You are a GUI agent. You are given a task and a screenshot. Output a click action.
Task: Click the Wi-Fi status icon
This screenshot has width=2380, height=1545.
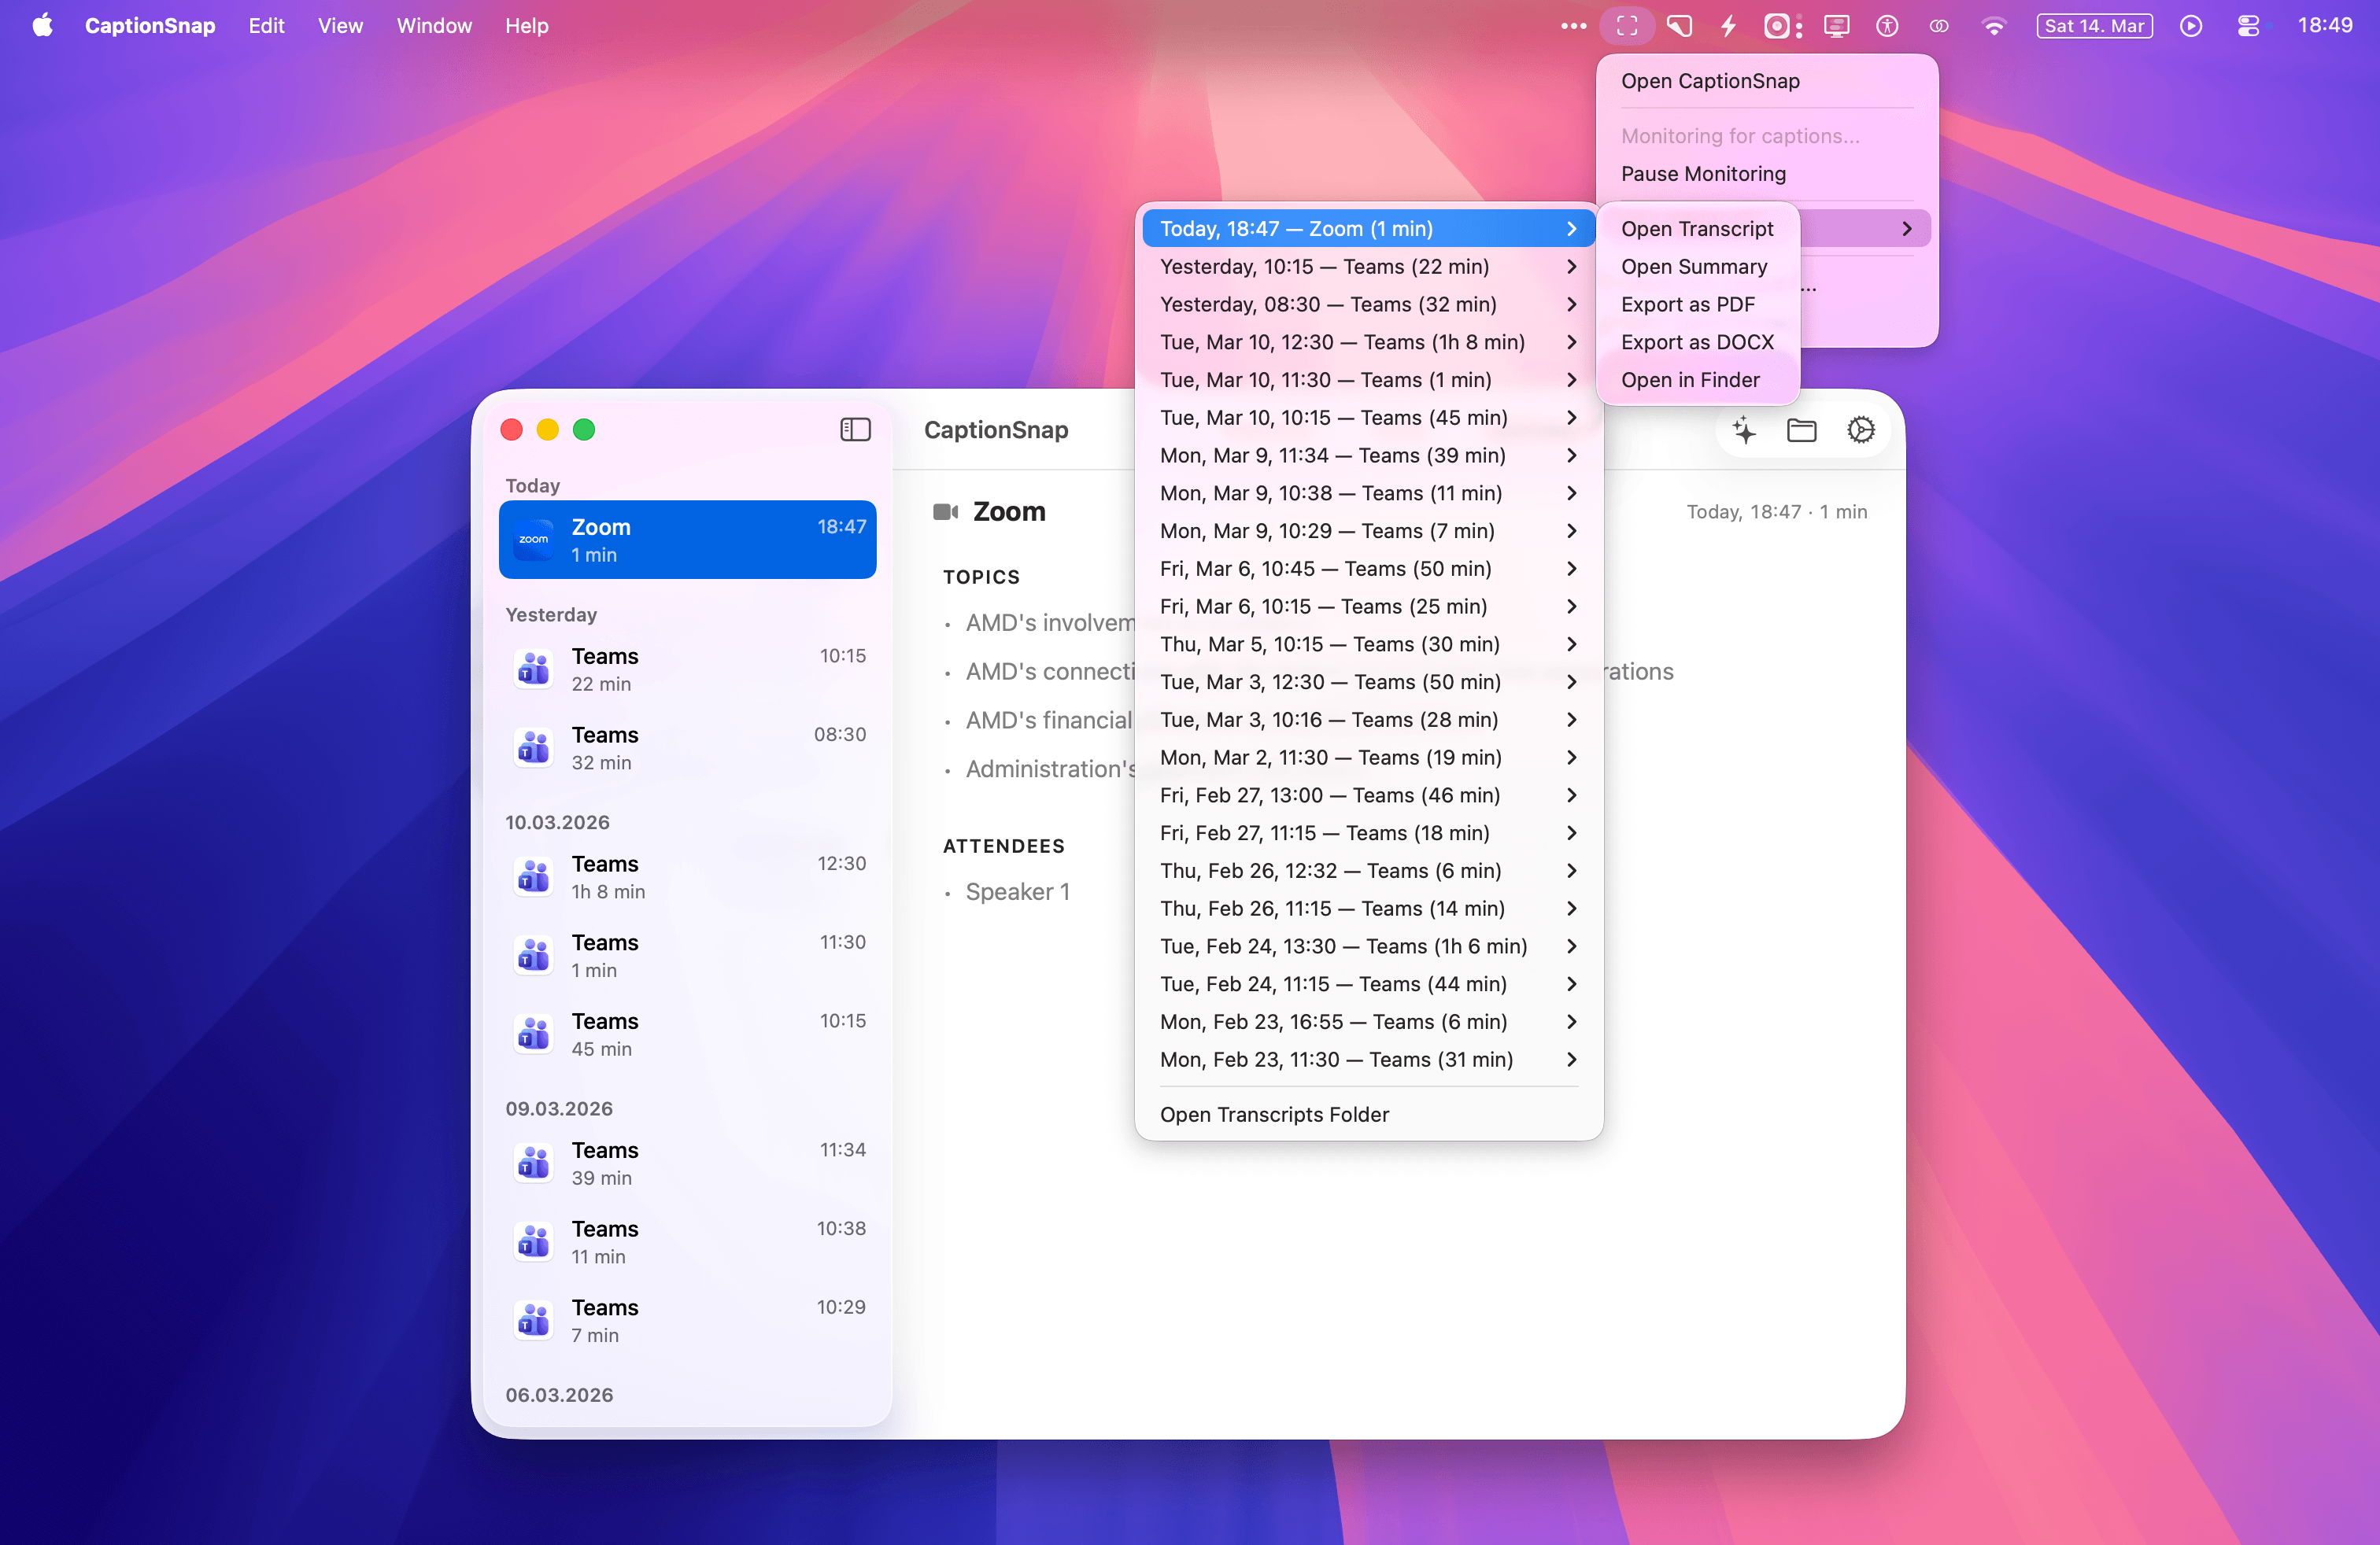point(1993,26)
